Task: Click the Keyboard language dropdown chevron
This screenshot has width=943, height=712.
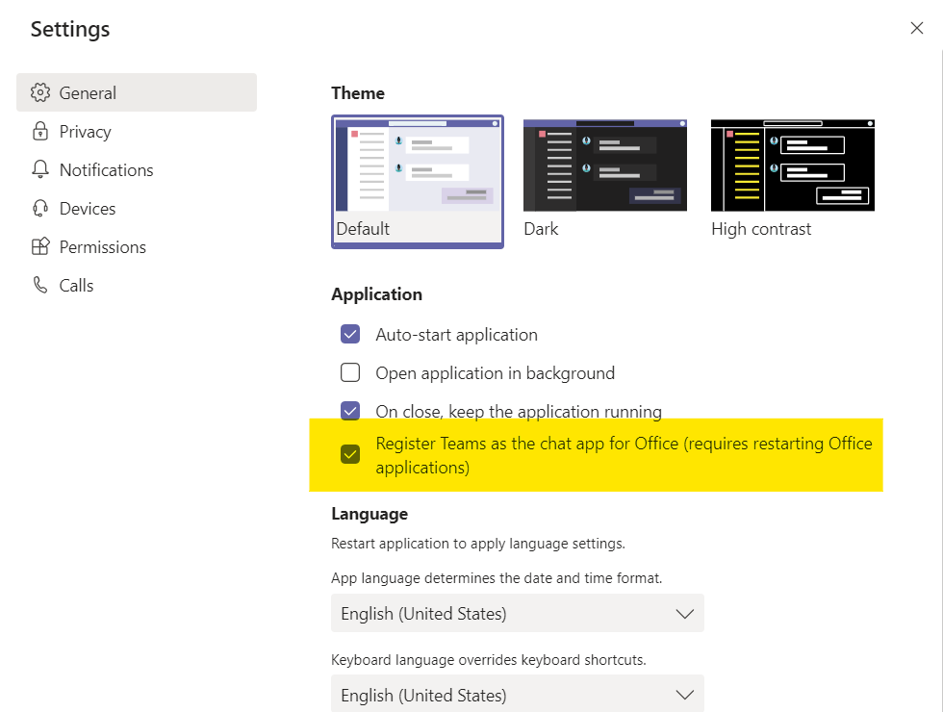Action: pos(684,695)
